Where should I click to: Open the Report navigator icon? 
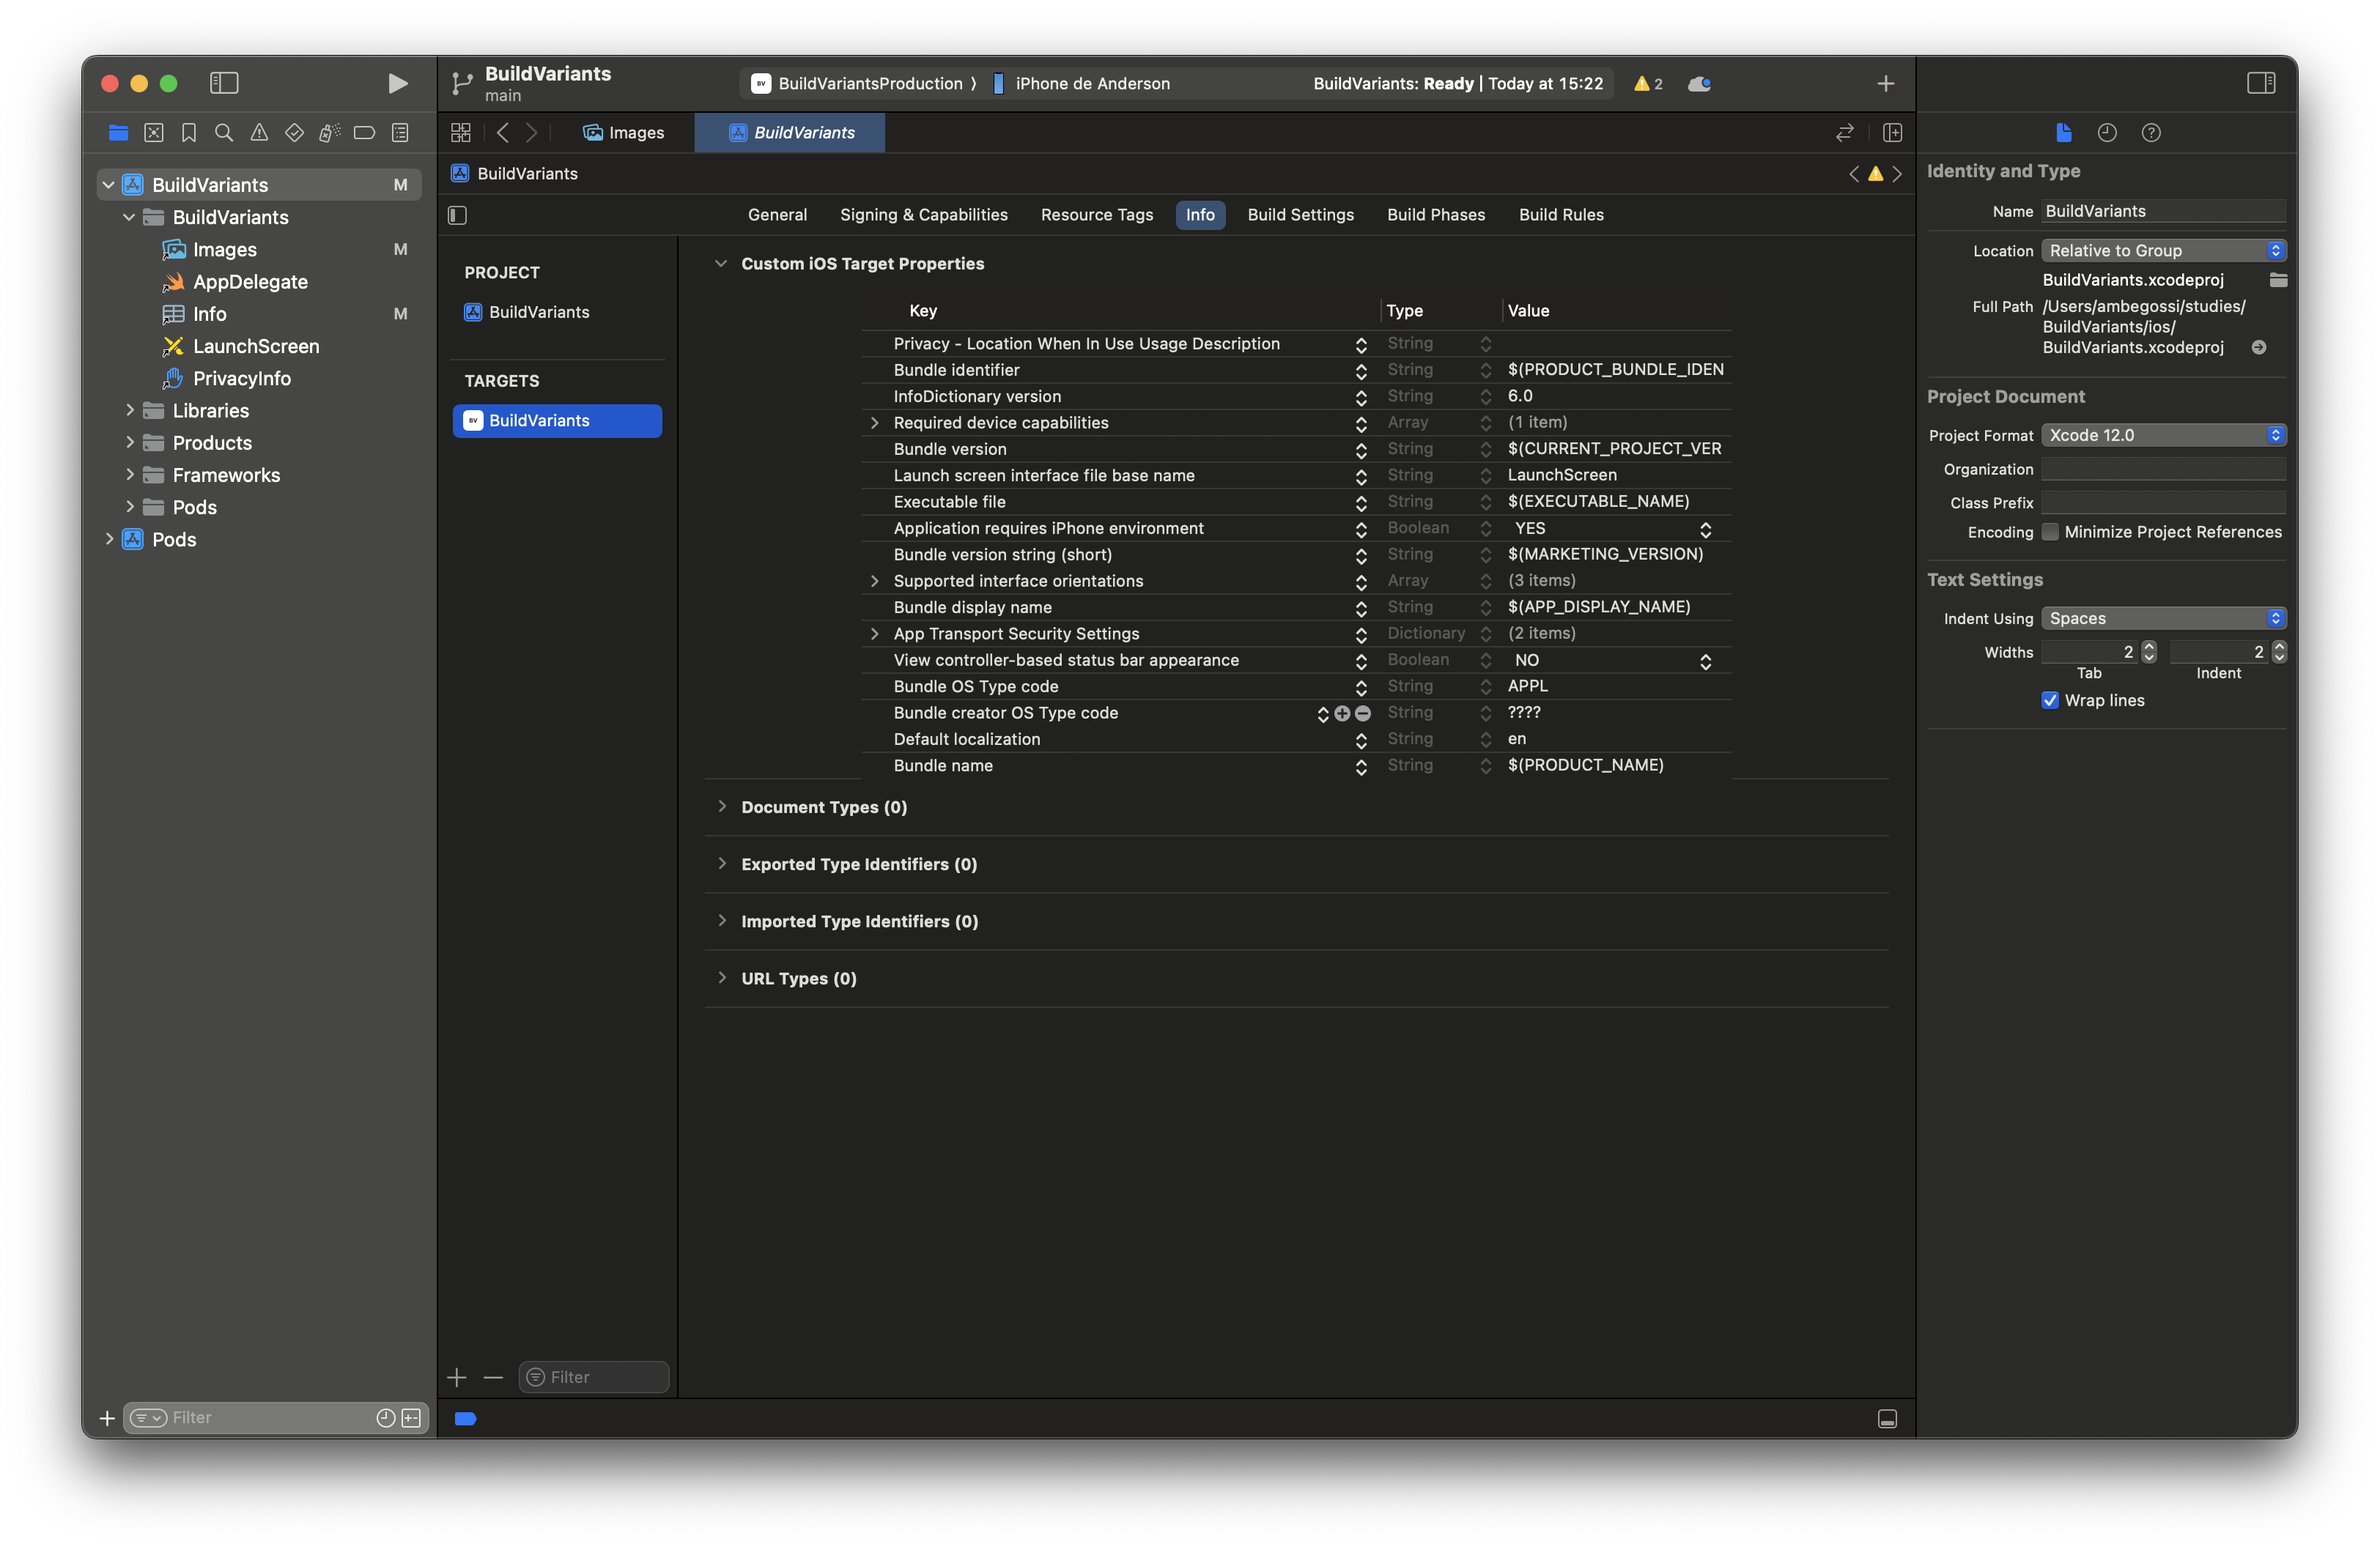click(x=400, y=132)
